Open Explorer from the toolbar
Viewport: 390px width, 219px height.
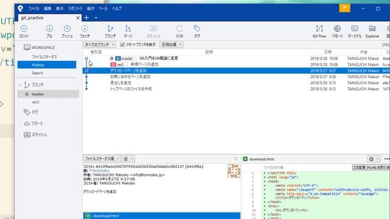(x=372, y=31)
